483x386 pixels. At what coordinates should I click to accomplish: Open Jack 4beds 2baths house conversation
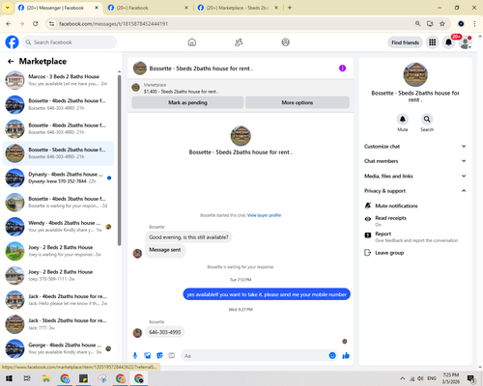click(x=58, y=300)
